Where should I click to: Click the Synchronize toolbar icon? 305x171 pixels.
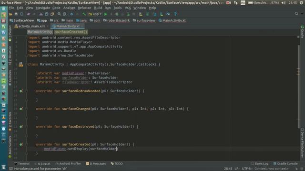click(x=21, y=14)
